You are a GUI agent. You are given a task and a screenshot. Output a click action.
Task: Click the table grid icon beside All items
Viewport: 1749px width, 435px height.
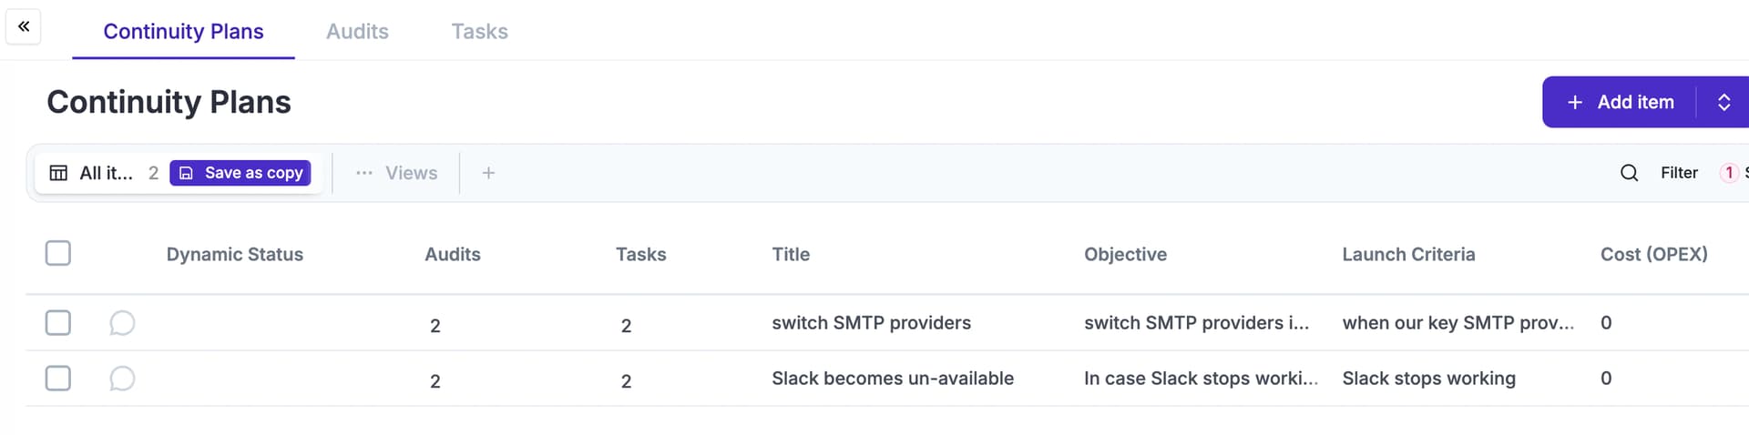coord(58,173)
